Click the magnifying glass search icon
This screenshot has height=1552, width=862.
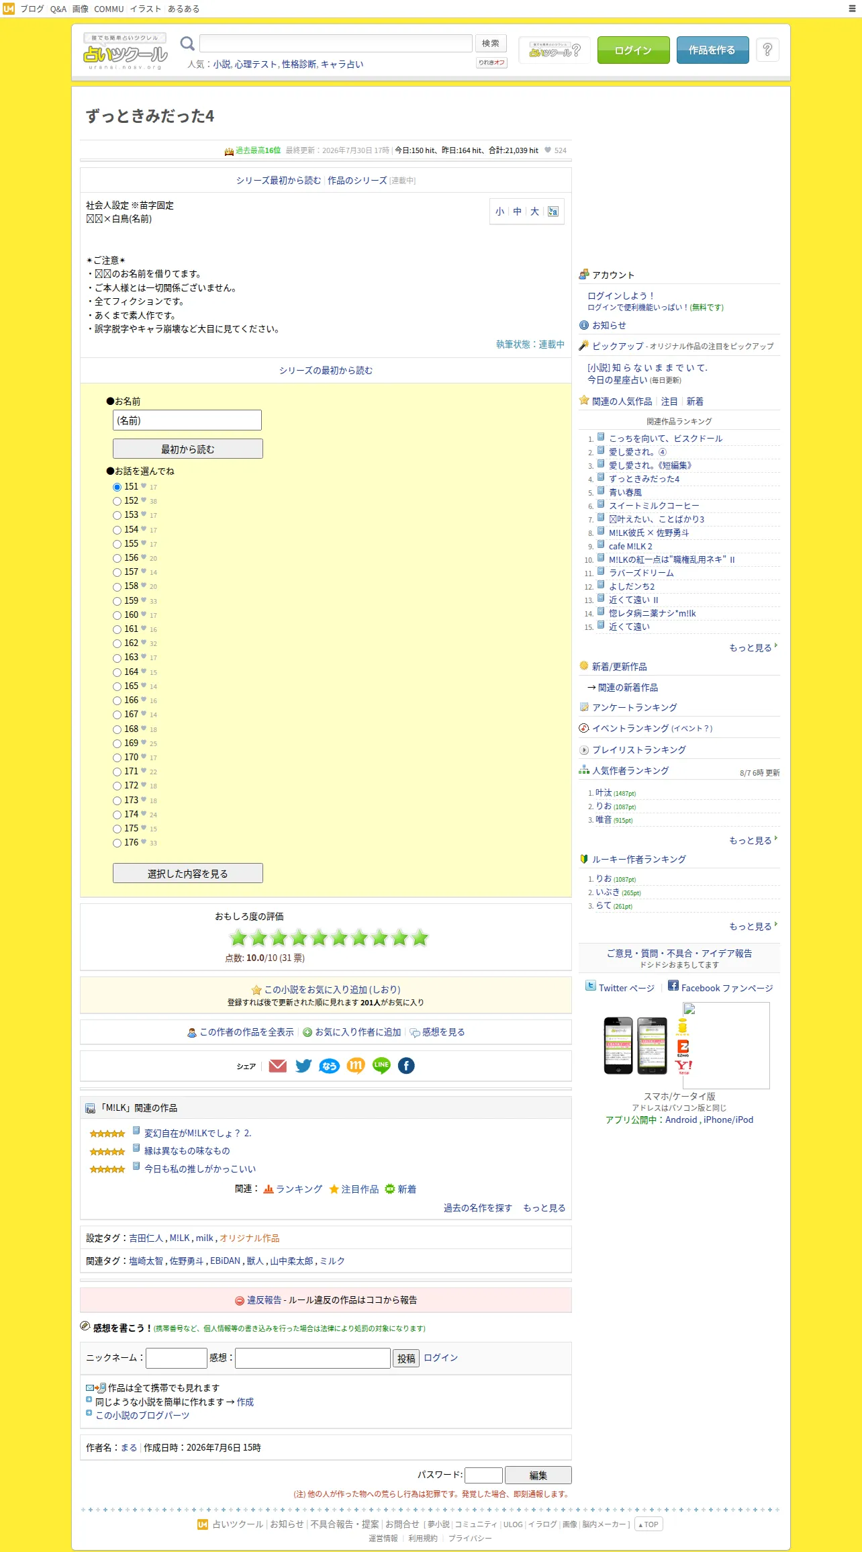(x=187, y=44)
